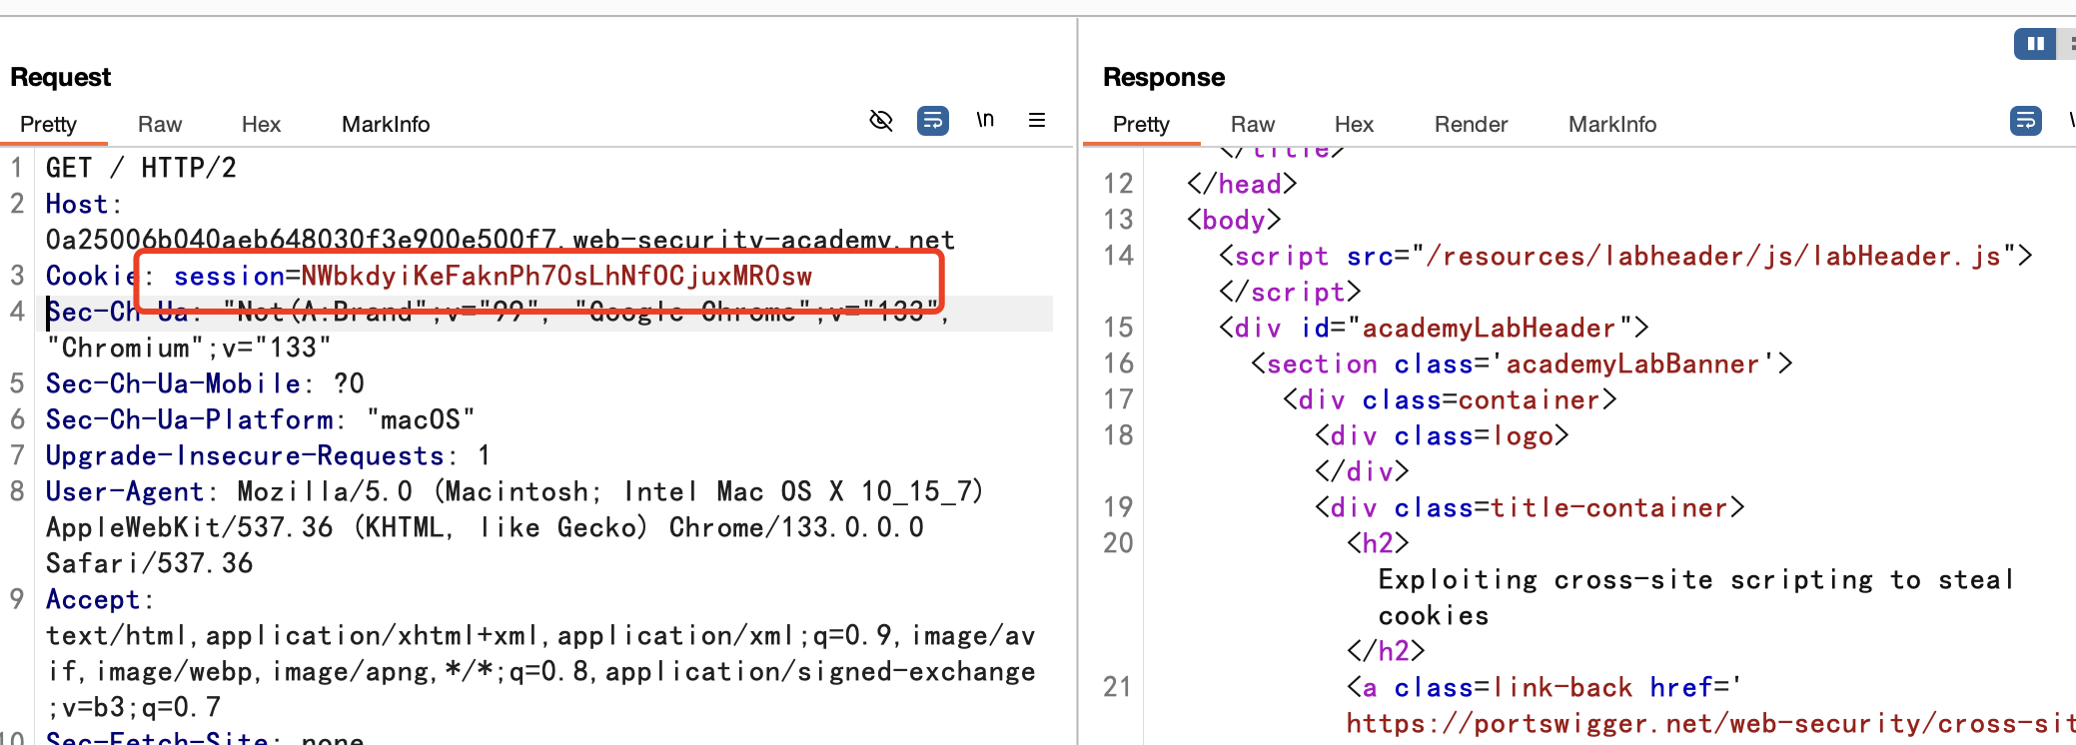2076x745 pixels.
Task: Switch Request view to Raw tab
Action: [160, 124]
